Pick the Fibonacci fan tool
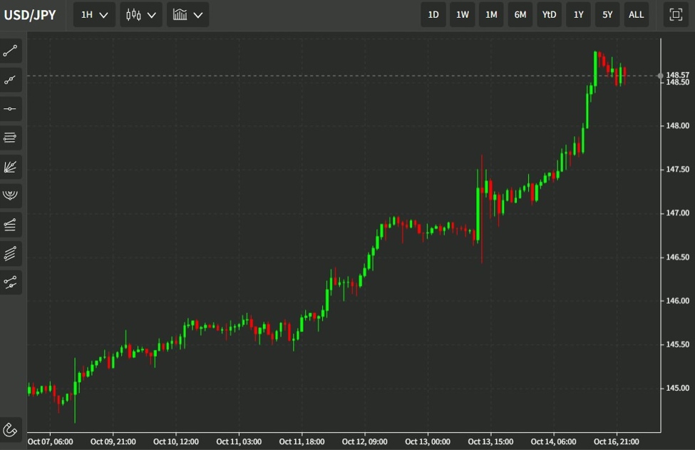The height and width of the screenshot is (450, 695). pos(11,167)
